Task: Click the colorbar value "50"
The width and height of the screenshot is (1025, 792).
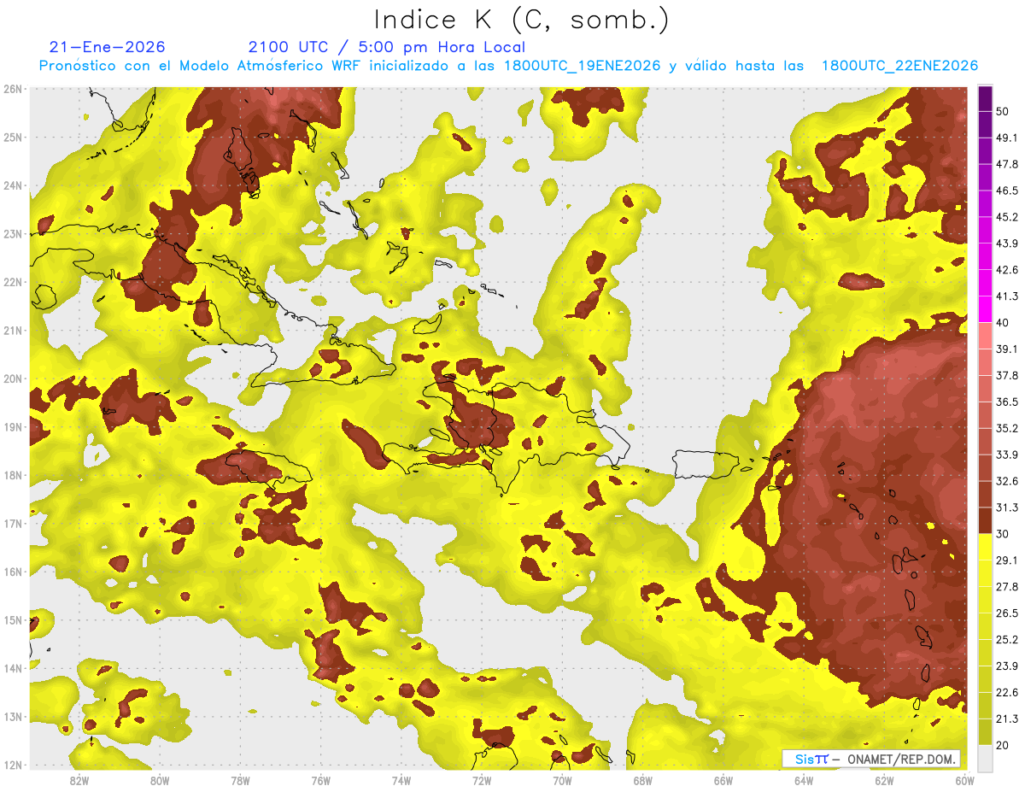Action: coord(1003,111)
